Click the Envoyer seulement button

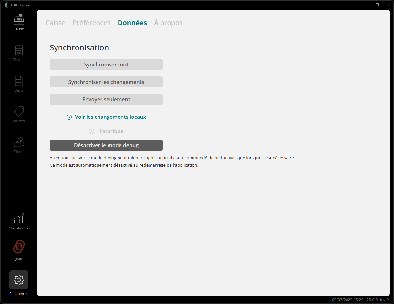click(x=106, y=99)
